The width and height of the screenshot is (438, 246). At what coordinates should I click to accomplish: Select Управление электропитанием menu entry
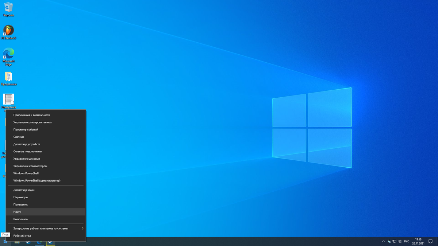[46, 122]
